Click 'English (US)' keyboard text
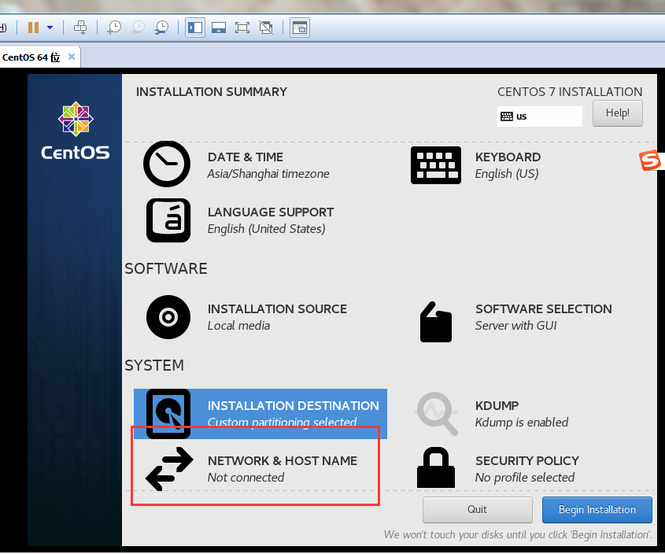This screenshot has width=665, height=554. click(507, 174)
